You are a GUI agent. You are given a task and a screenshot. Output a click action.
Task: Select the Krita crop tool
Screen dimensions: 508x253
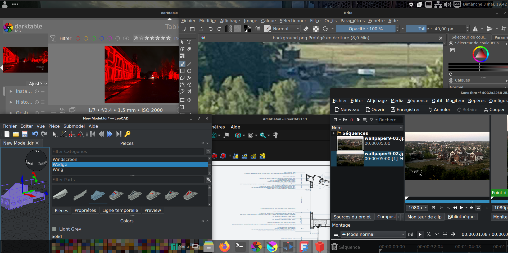pos(182,107)
